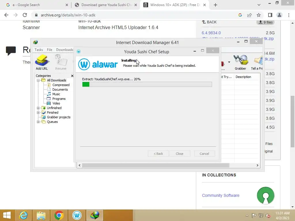Open the 6.4.9834.0 zip link
The height and width of the screenshot is (221, 295).
(x=211, y=33)
